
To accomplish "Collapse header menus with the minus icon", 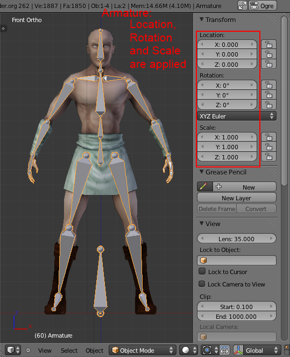I will click(28, 350).
